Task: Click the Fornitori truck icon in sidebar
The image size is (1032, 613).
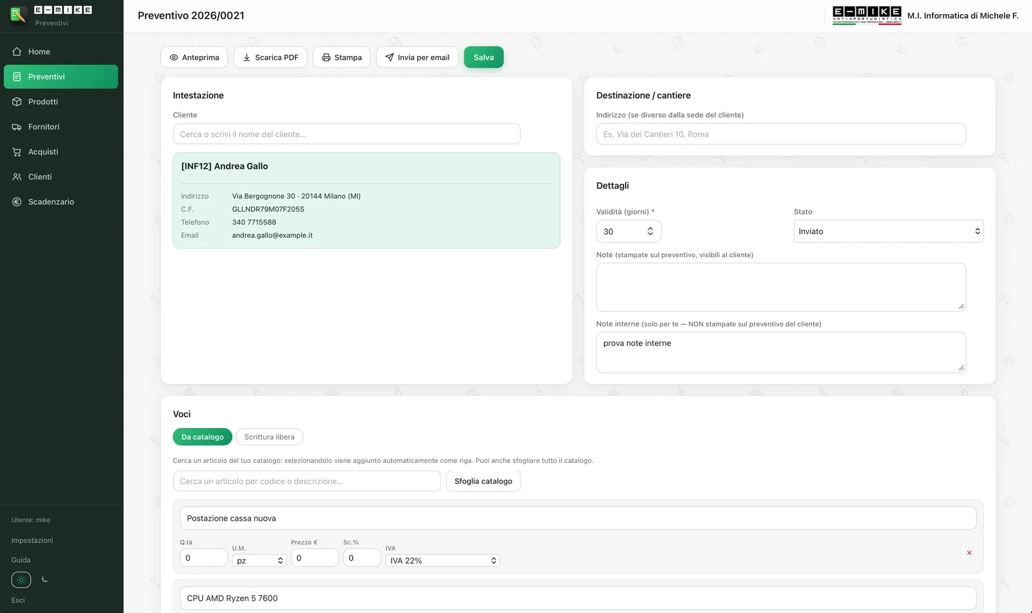Action: tap(17, 127)
